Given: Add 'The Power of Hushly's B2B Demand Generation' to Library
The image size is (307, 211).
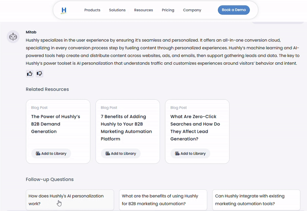Looking at the screenshot, I should 51,153.
